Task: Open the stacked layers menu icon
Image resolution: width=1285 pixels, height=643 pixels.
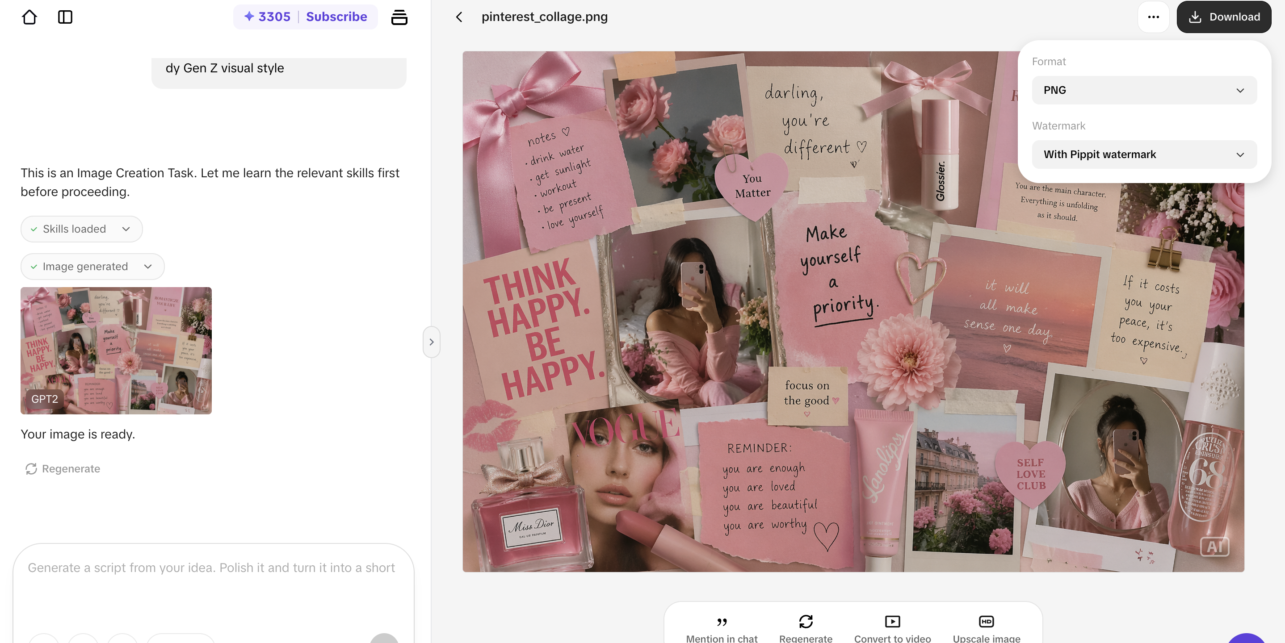Action: [399, 17]
